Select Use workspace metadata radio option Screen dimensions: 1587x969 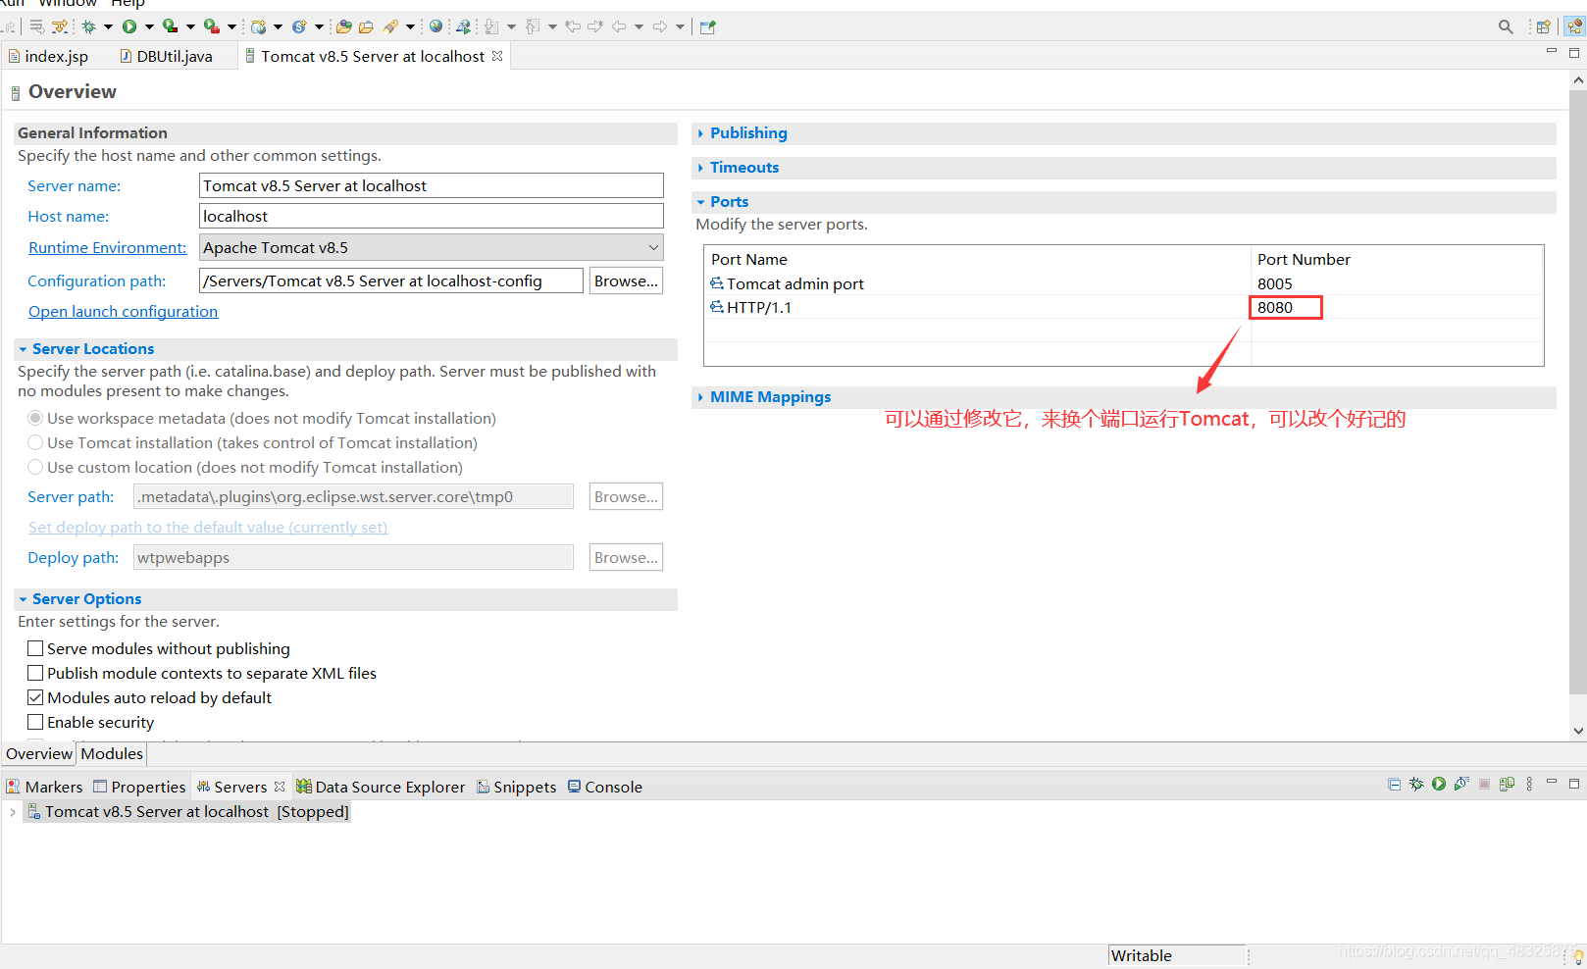pyautogui.click(x=35, y=418)
